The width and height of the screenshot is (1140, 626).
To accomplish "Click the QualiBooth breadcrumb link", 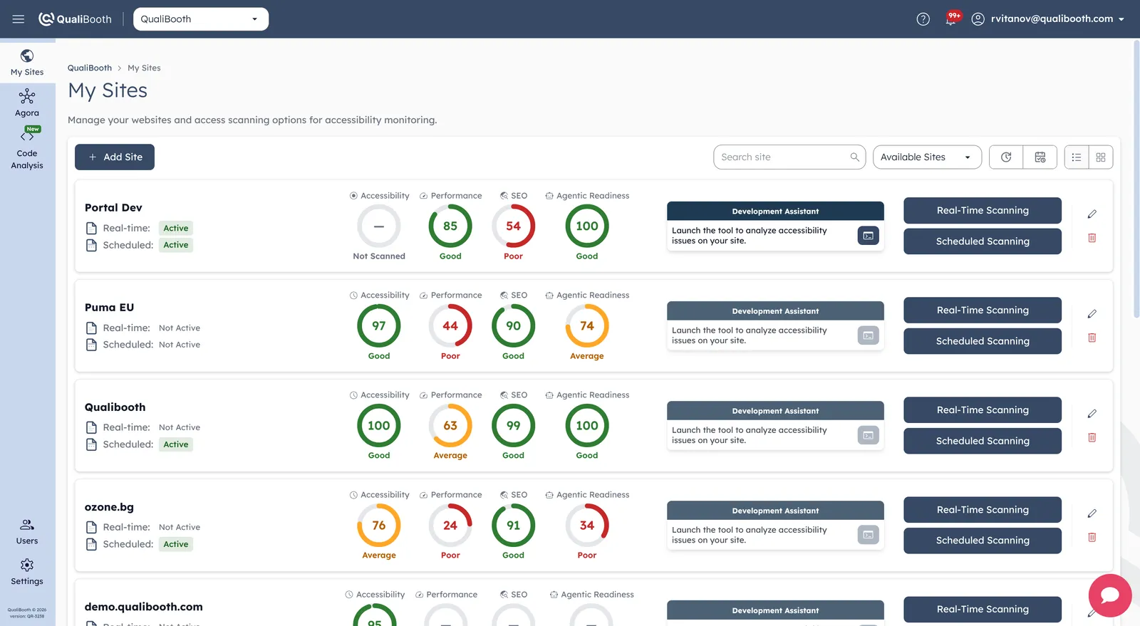I will 90,68.
